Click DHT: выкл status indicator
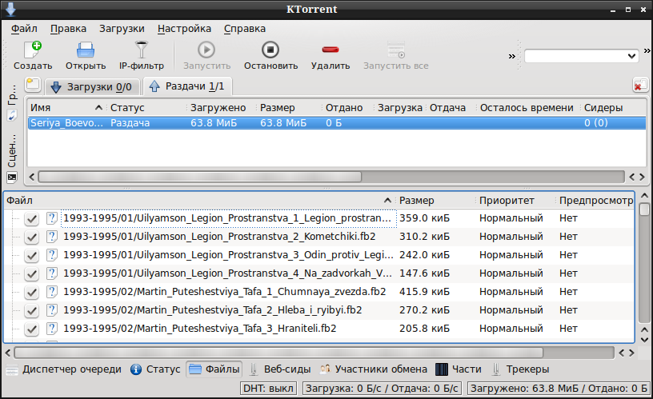The height and width of the screenshot is (399, 653). click(x=269, y=389)
